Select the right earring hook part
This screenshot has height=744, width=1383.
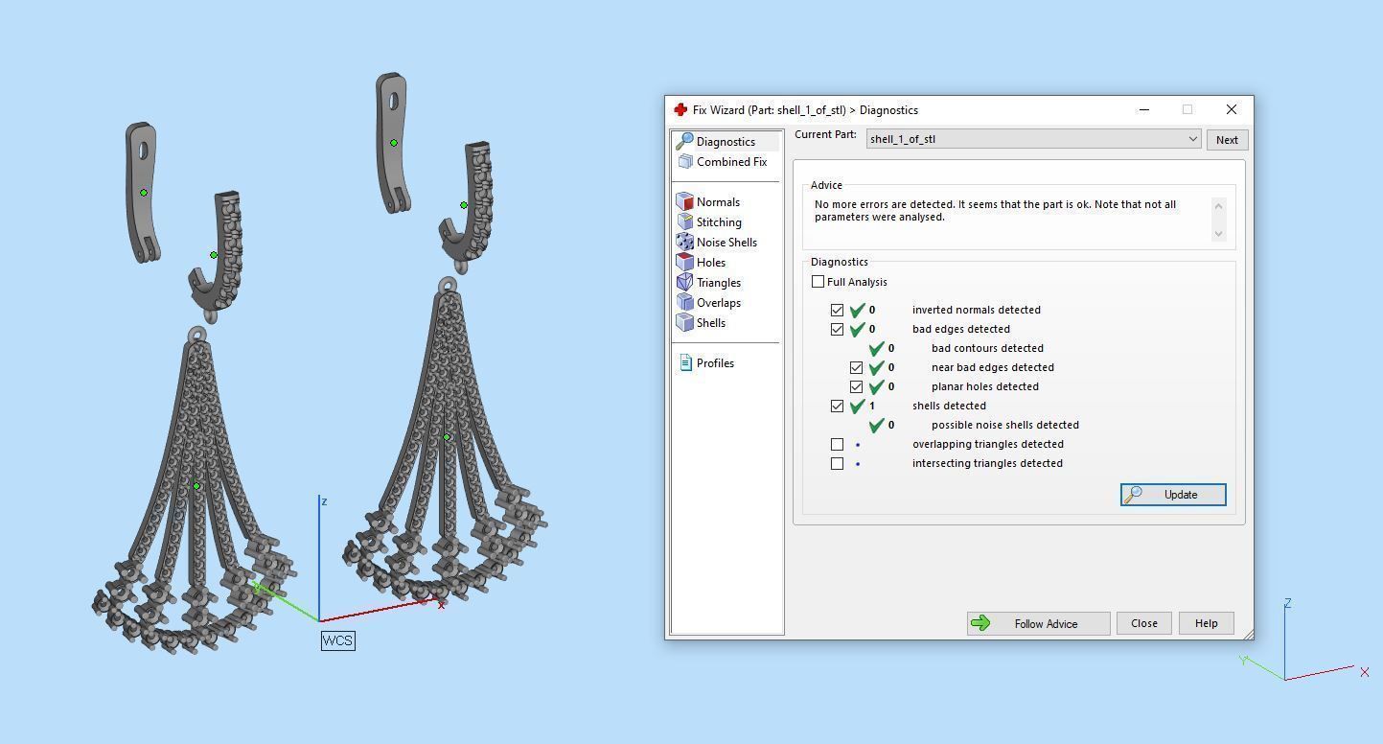[468, 207]
